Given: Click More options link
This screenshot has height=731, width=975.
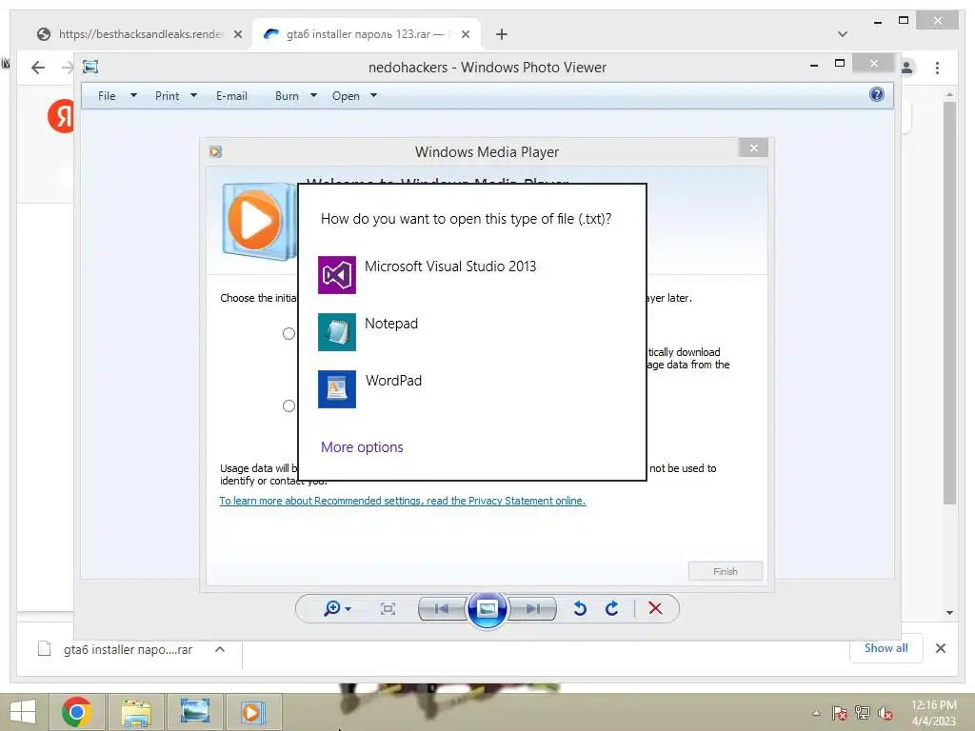Looking at the screenshot, I should [x=362, y=447].
